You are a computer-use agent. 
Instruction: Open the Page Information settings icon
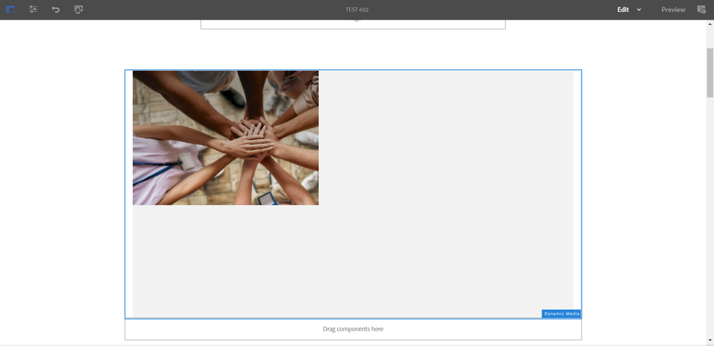33,9
